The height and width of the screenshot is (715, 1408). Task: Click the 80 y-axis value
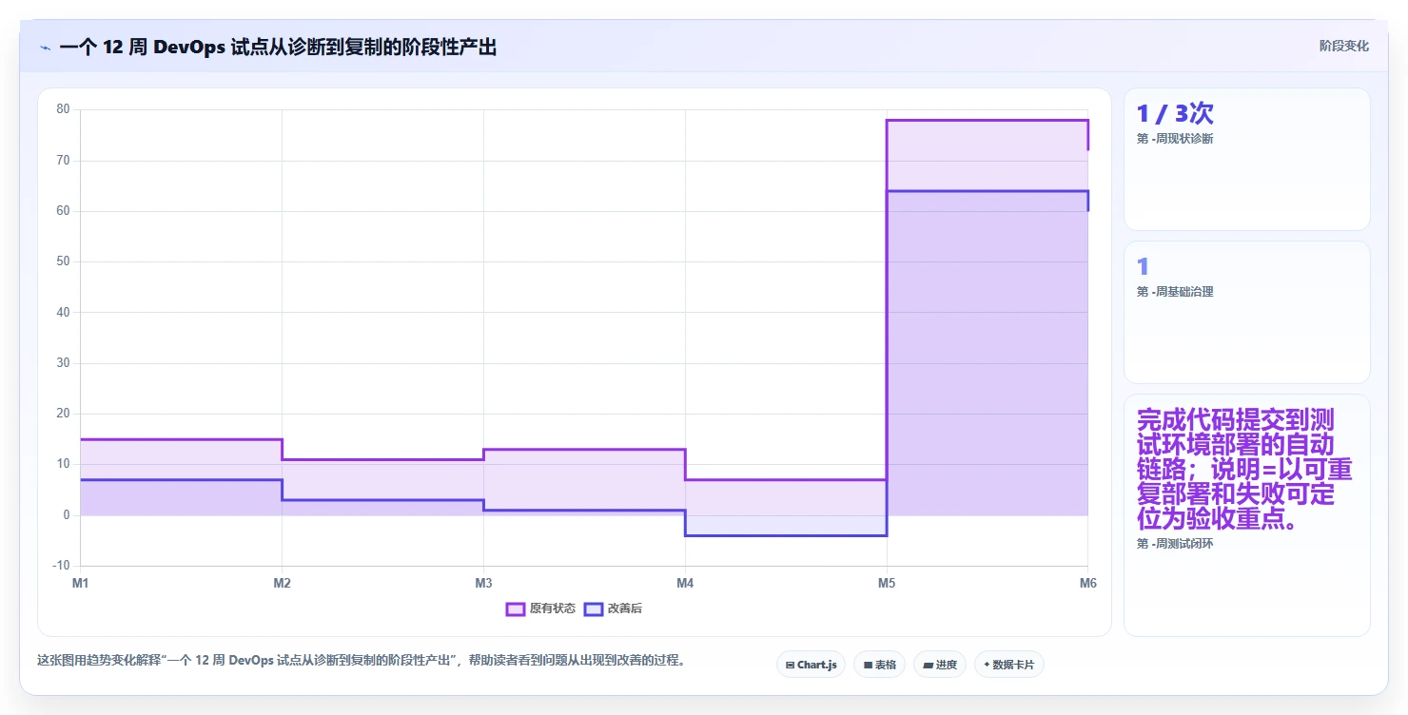point(63,109)
